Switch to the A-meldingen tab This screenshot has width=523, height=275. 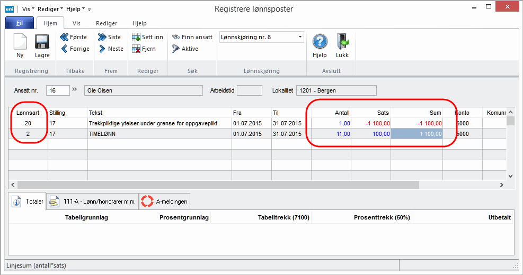(164, 201)
